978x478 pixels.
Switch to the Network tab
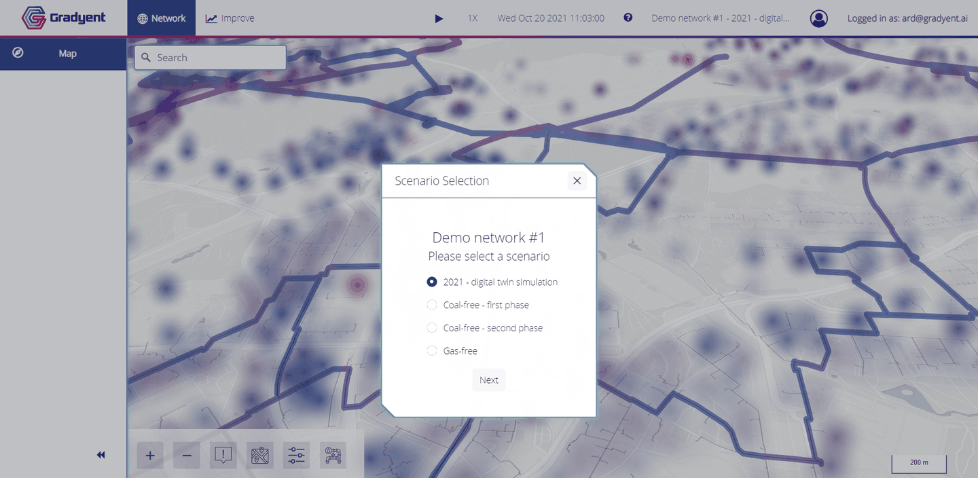coord(162,18)
